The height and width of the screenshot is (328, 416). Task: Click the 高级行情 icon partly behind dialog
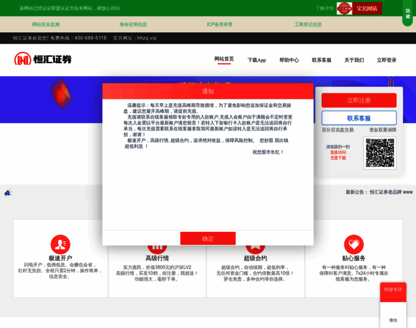157,249
